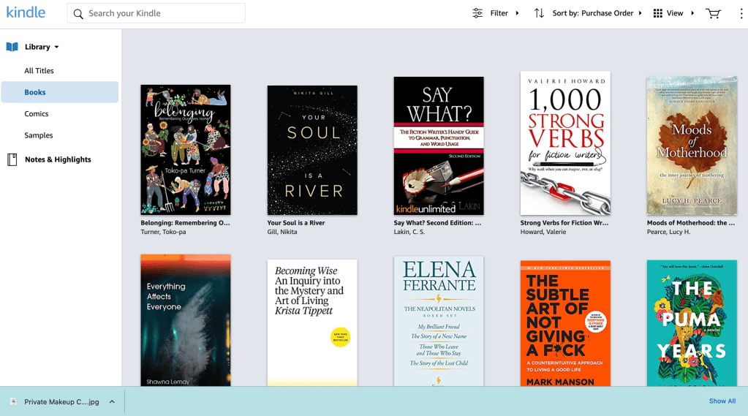
Task: Click the Notes & Highlights notebook icon
Action: [12, 159]
